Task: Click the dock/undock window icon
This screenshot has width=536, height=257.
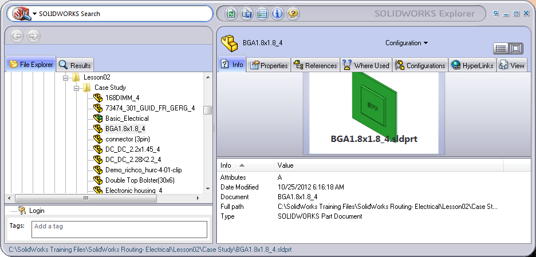Action: 496,13
